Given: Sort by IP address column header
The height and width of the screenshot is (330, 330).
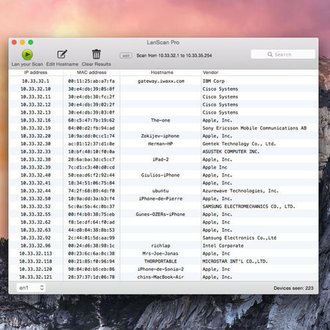Looking at the screenshot, I should click(36, 73).
